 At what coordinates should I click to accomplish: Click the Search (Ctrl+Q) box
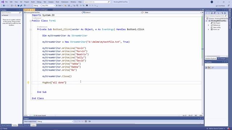[x=97, y=2]
